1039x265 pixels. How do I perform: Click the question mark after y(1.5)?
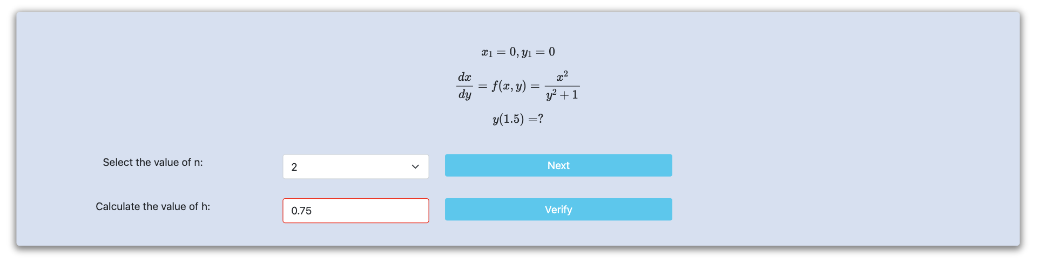click(541, 118)
